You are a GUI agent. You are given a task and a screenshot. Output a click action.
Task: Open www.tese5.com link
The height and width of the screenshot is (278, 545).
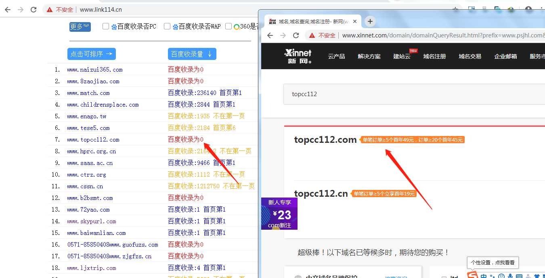click(88, 128)
